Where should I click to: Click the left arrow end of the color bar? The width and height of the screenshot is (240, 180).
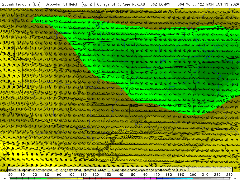[x=7, y=178]
